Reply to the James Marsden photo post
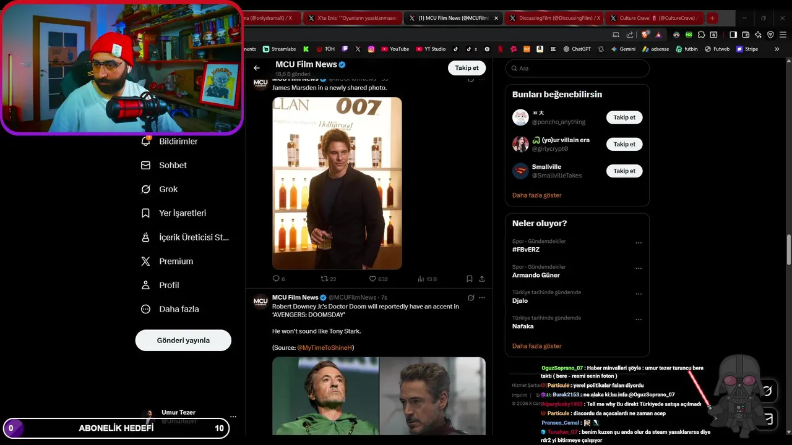Screen dimensions: 792x445 pos(278,279)
